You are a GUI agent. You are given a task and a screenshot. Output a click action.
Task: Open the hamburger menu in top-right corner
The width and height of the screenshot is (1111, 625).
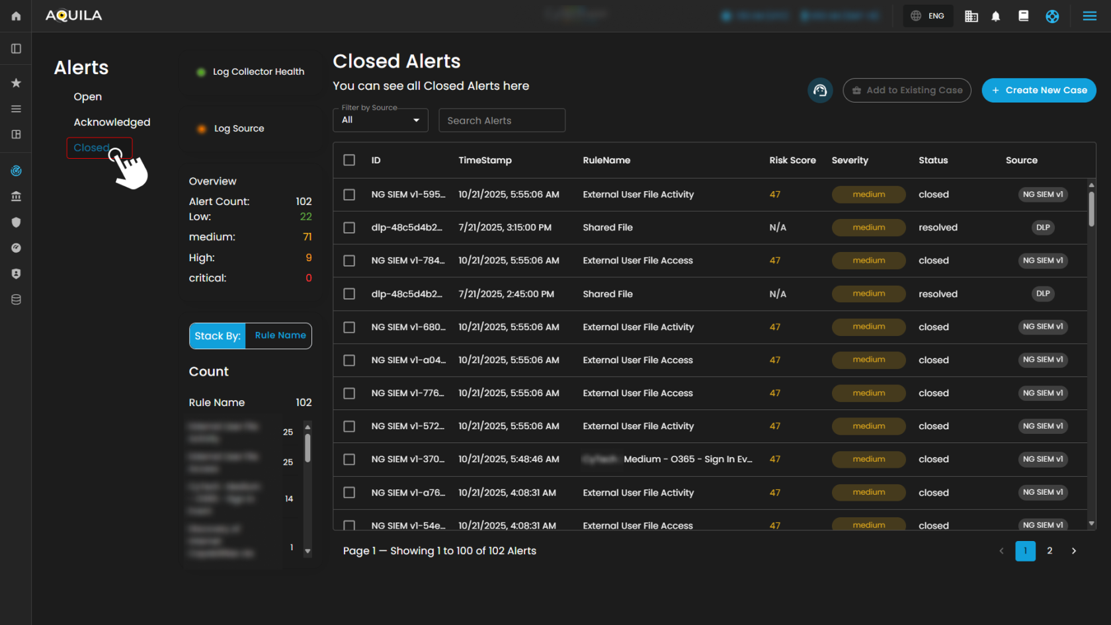(x=1089, y=16)
